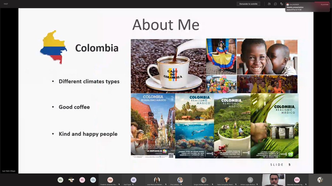Screen dimensions: 332x186
Task: Click the football fans in yellow photo
Action: 267,84
